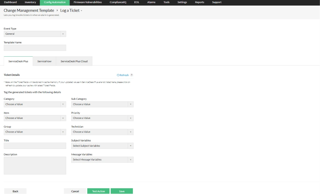Open the Settings menu

[182, 2]
